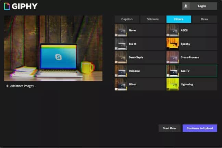This screenshot has width=222, height=148.
Task: Apply the Rainbow filter thumbnail
Action: coord(121,71)
